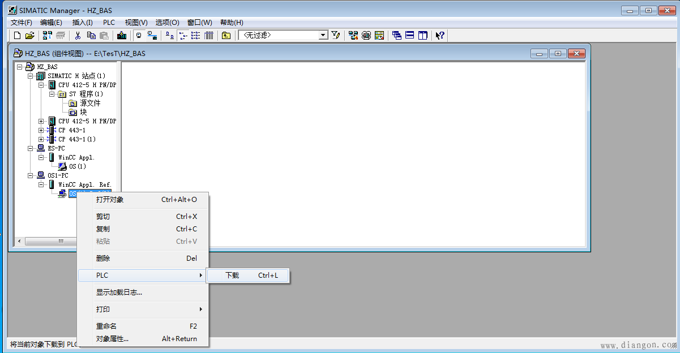Click the Open project folder icon
The image size is (680, 353).
click(30, 35)
